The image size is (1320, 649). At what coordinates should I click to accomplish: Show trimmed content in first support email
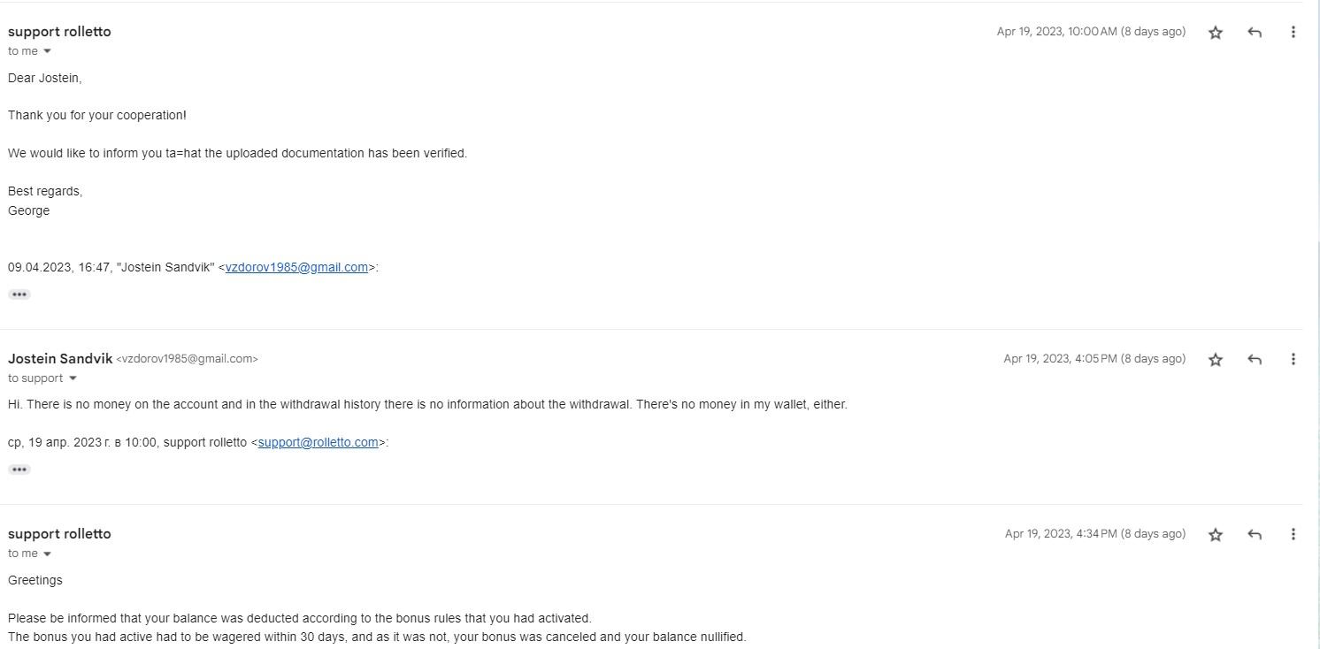(x=19, y=294)
